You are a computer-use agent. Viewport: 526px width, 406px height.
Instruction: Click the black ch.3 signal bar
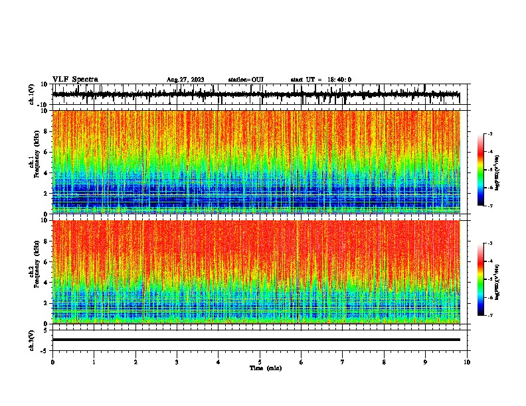[x=256, y=340]
